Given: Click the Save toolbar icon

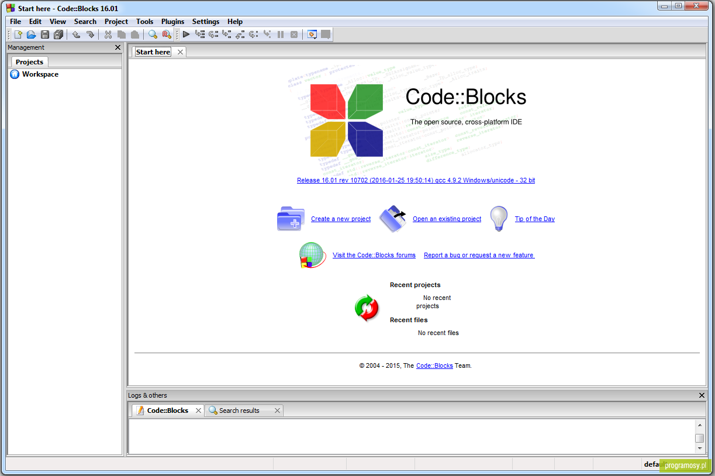Looking at the screenshot, I should tap(45, 35).
